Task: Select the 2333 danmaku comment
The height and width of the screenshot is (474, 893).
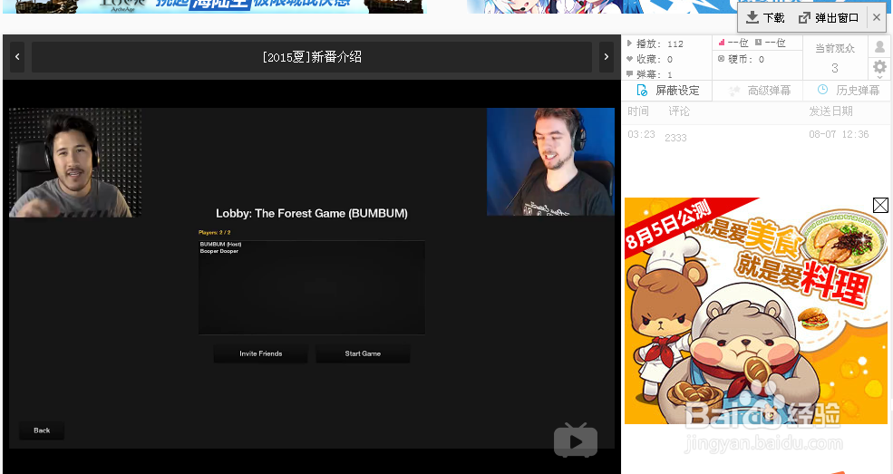Action: 675,138
